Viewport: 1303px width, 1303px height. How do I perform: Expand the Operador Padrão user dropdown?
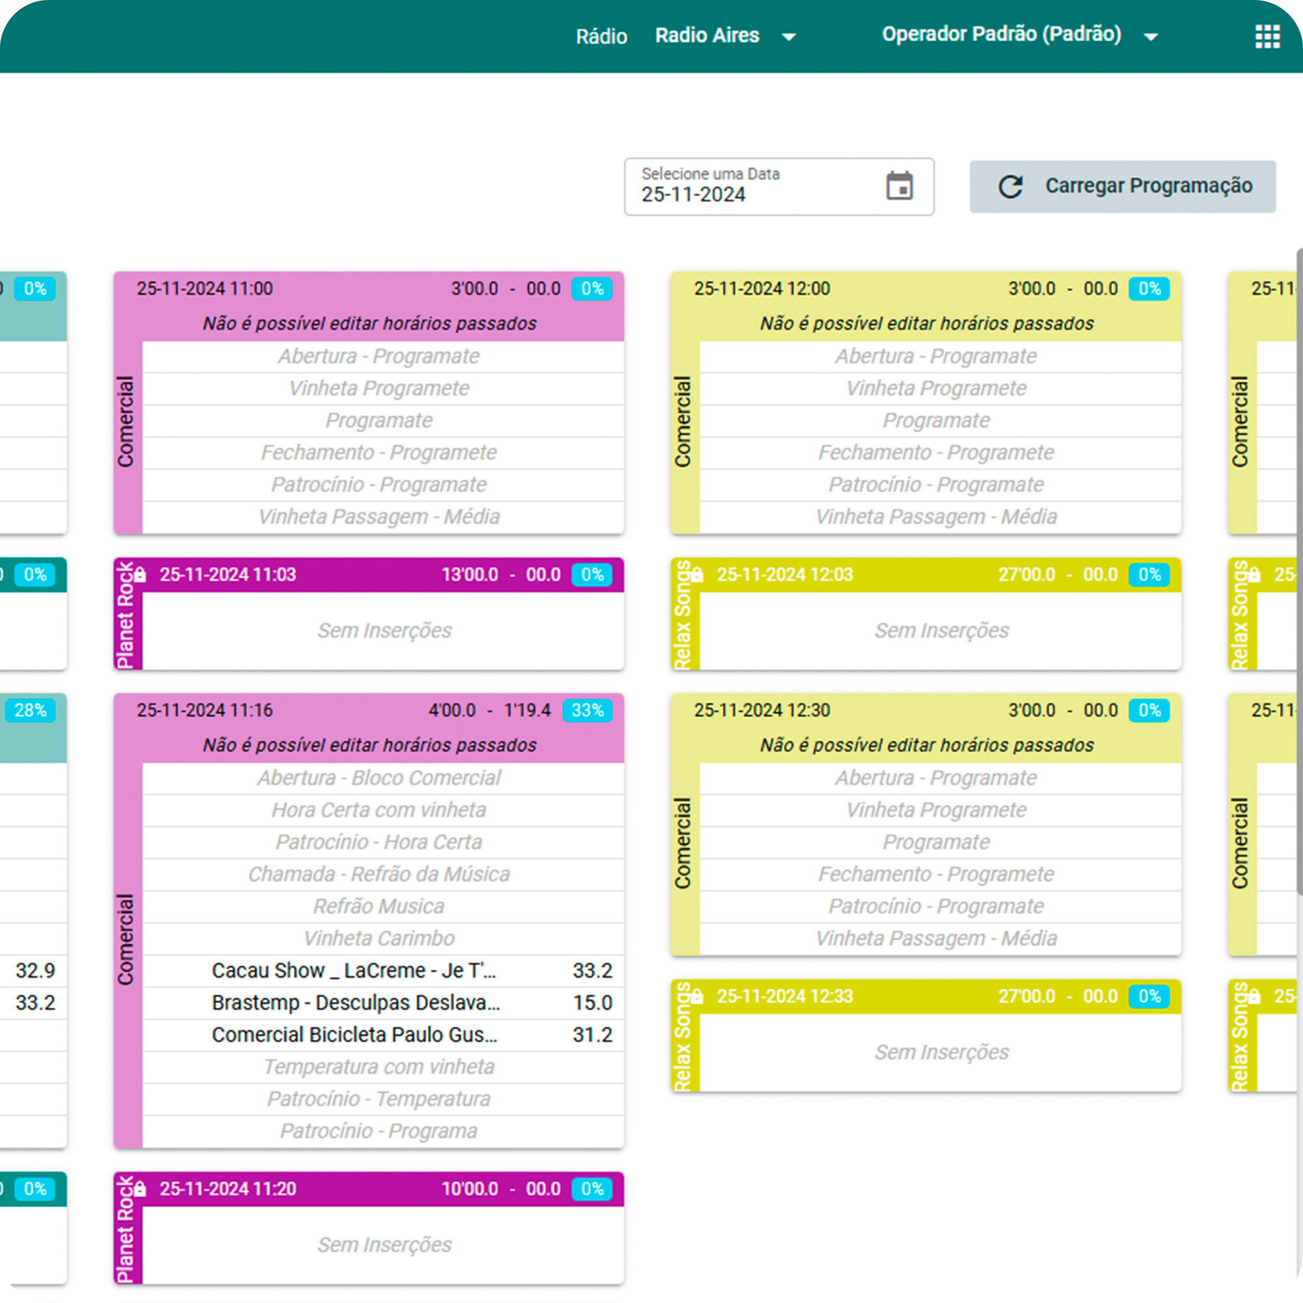[x=1151, y=36]
